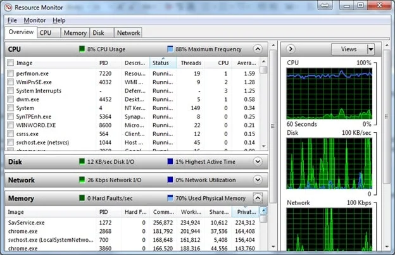The image size is (395, 255).
Task: Sort memory table by Working Set column
Action: pos(191,212)
